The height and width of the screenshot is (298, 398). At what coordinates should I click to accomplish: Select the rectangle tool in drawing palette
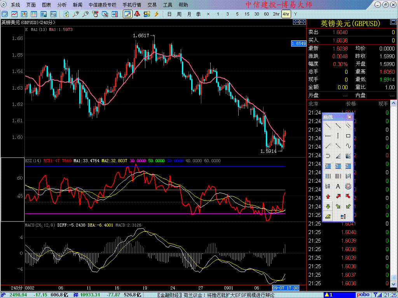348,136
